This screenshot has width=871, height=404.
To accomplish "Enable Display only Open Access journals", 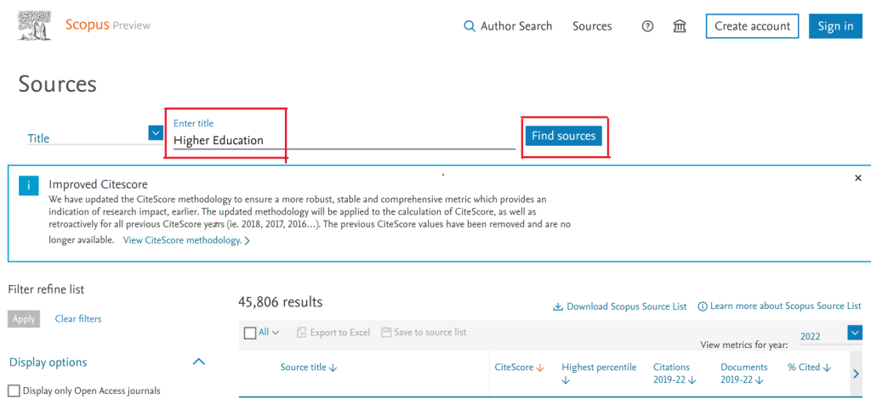I will coord(14,390).
